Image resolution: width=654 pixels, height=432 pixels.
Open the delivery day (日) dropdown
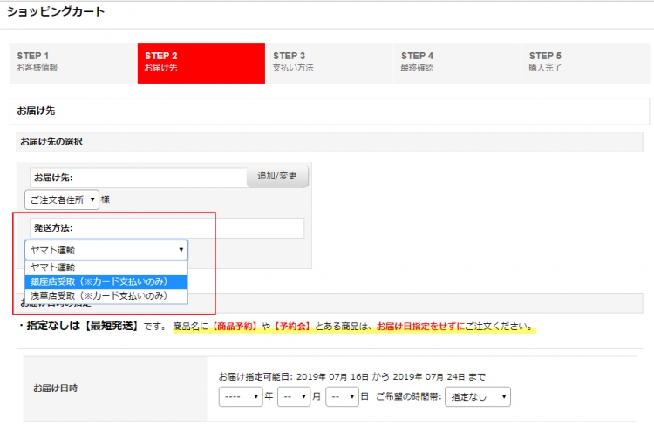(x=342, y=396)
